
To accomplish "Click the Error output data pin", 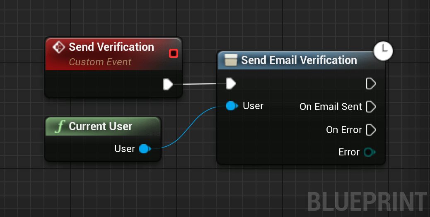I will pyautogui.click(x=370, y=152).
